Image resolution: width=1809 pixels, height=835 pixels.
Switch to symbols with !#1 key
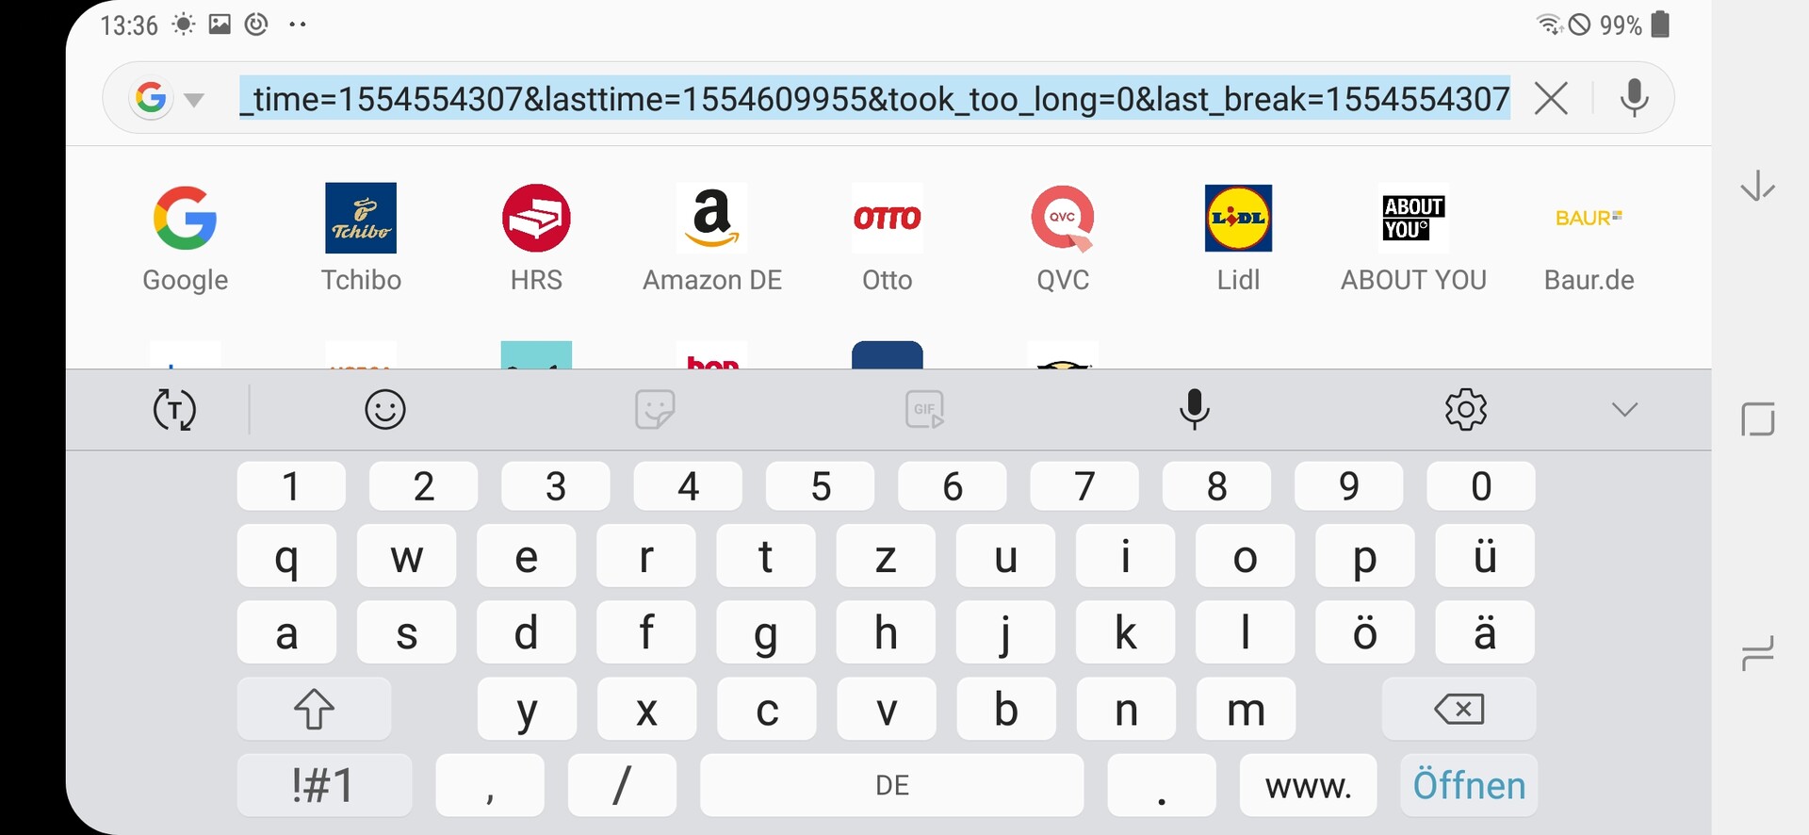323,785
